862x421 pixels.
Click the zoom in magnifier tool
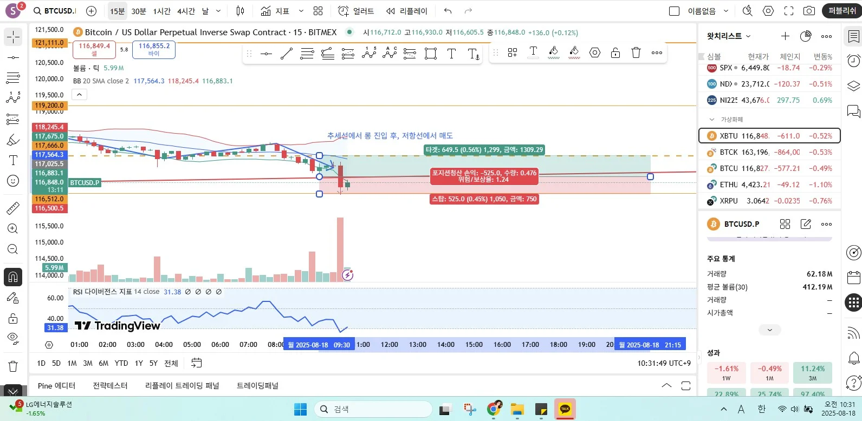click(x=13, y=228)
